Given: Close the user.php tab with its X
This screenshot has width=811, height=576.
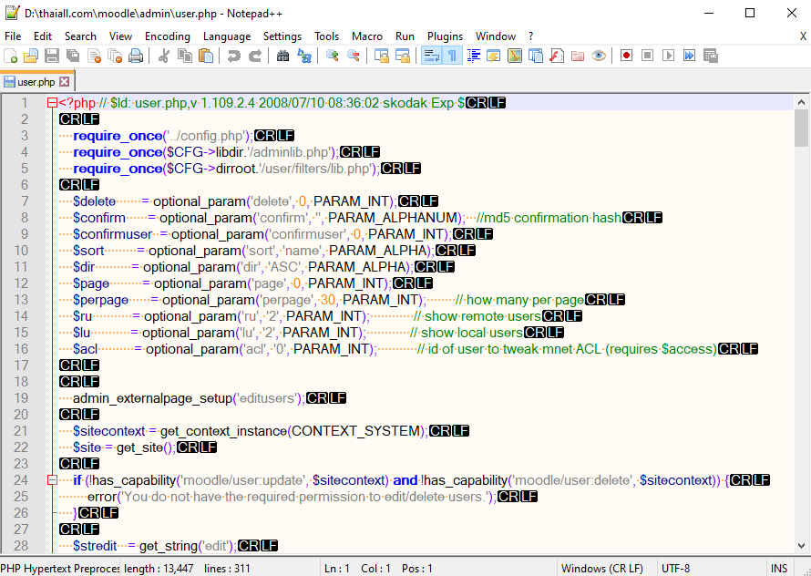Looking at the screenshot, I should 66,82.
